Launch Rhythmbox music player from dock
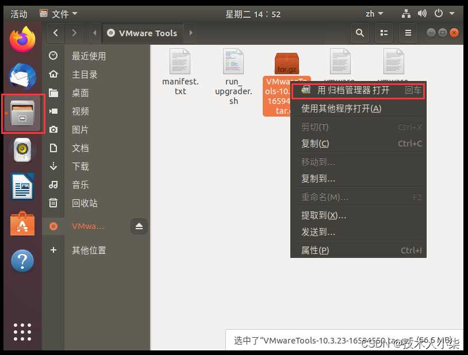This screenshot has width=468, height=355. point(22,150)
